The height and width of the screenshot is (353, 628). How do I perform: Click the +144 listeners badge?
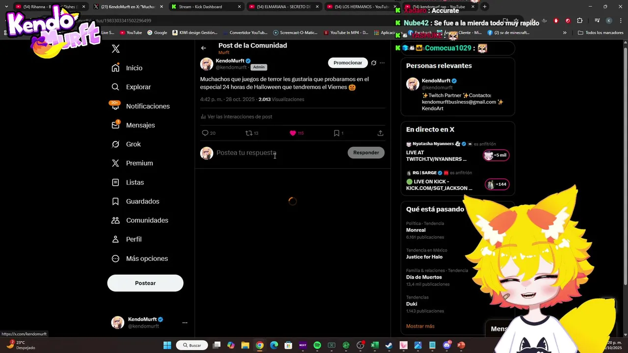tap(497, 184)
